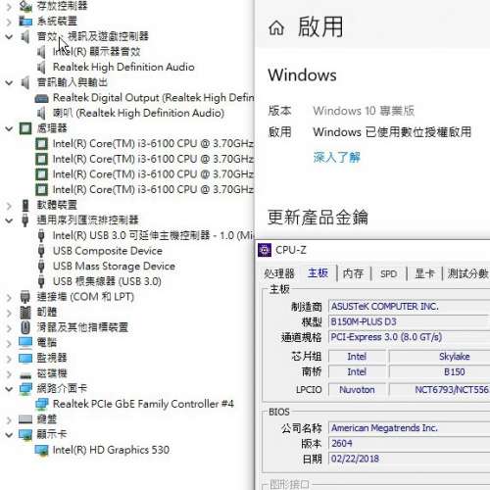Expand the 監視器 monitors node
The height and width of the screenshot is (490, 490).
click(9, 359)
